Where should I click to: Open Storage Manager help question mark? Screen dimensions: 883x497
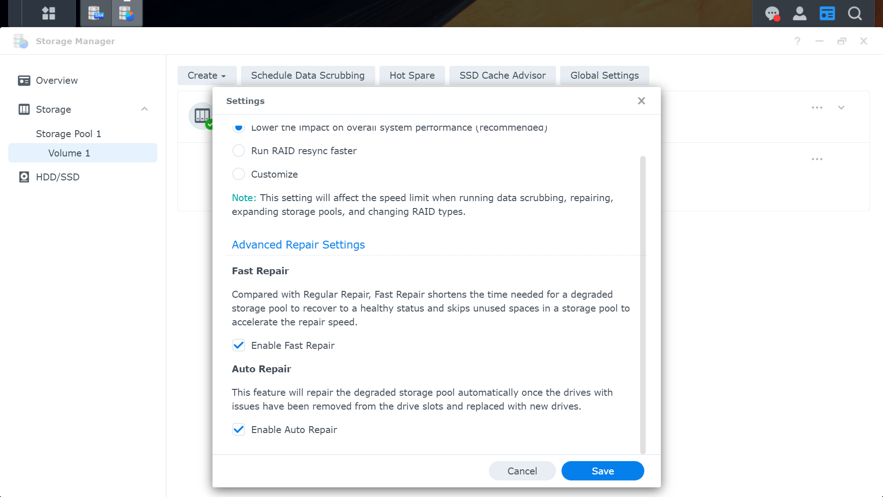tap(797, 41)
